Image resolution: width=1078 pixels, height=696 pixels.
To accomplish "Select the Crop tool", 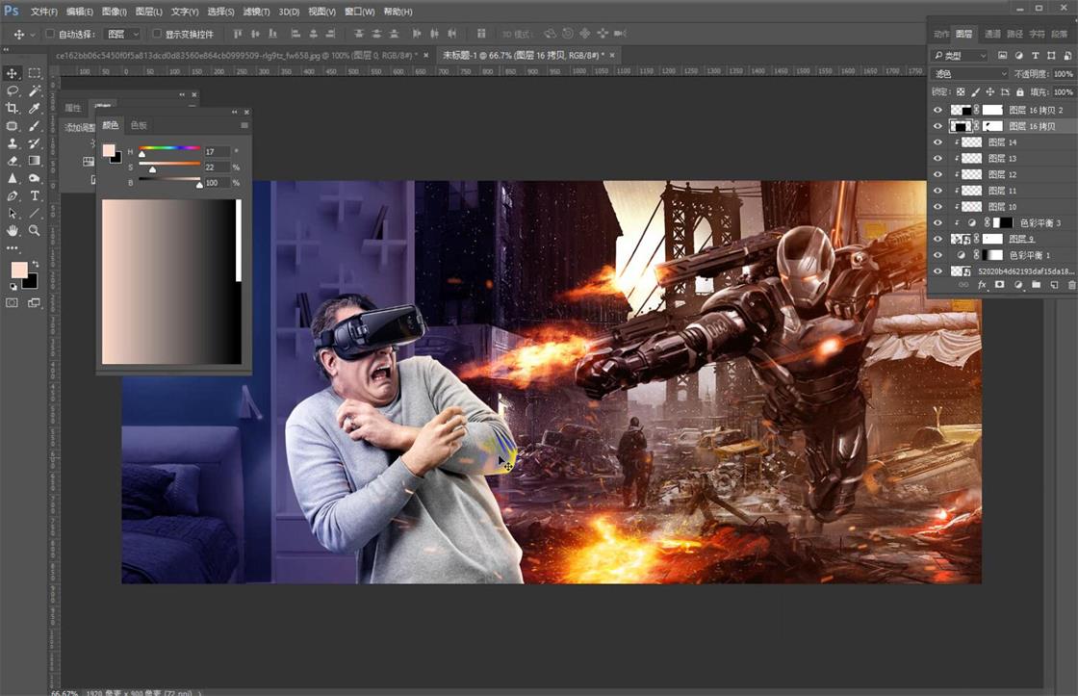I will pyautogui.click(x=13, y=108).
